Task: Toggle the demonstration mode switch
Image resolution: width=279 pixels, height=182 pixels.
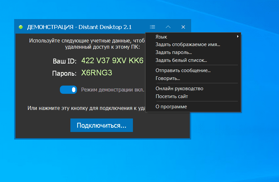Action: [68, 90]
